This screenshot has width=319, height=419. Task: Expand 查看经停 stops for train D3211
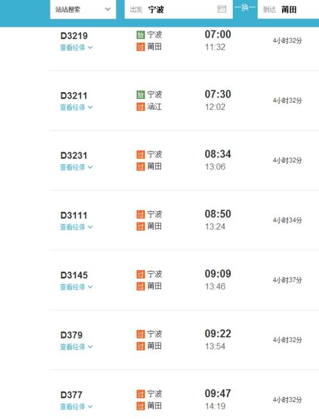pyautogui.click(x=76, y=107)
